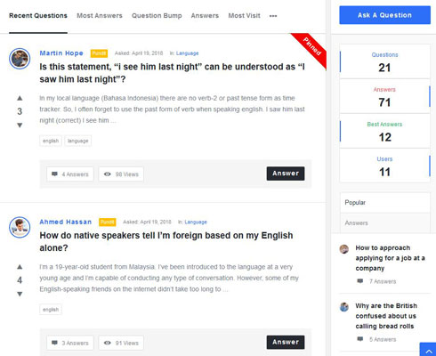Click the scroll-to-top arrow button

tap(428, 350)
